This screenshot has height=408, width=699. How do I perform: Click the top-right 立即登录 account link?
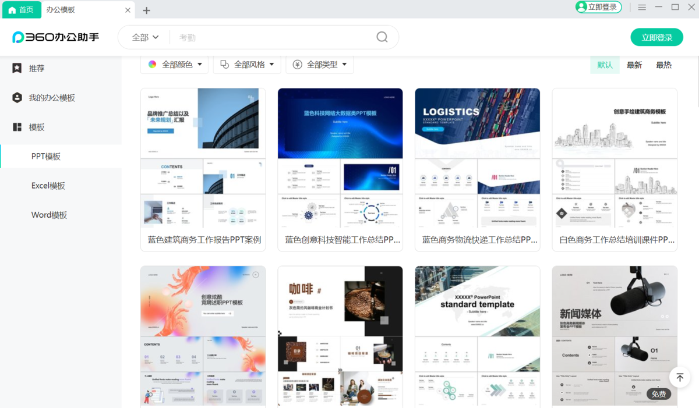tap(599, 7)
